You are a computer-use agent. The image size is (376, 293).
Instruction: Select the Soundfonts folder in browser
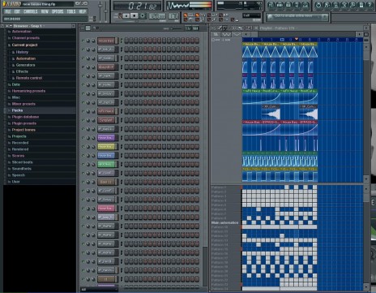(21, 169)
